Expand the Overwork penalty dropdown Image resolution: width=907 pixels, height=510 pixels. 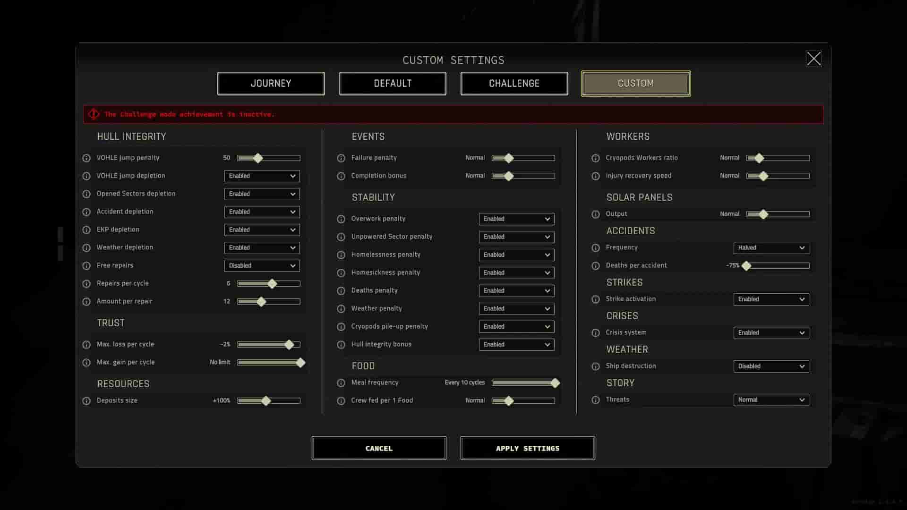click(516, 219)
